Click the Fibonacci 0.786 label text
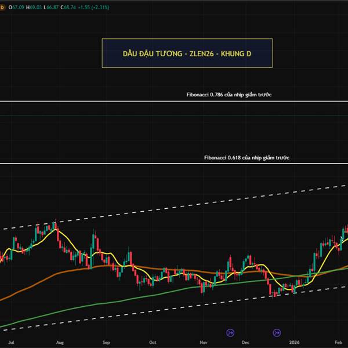The width and height of the screenshot is (348, 348). [229, 95]
